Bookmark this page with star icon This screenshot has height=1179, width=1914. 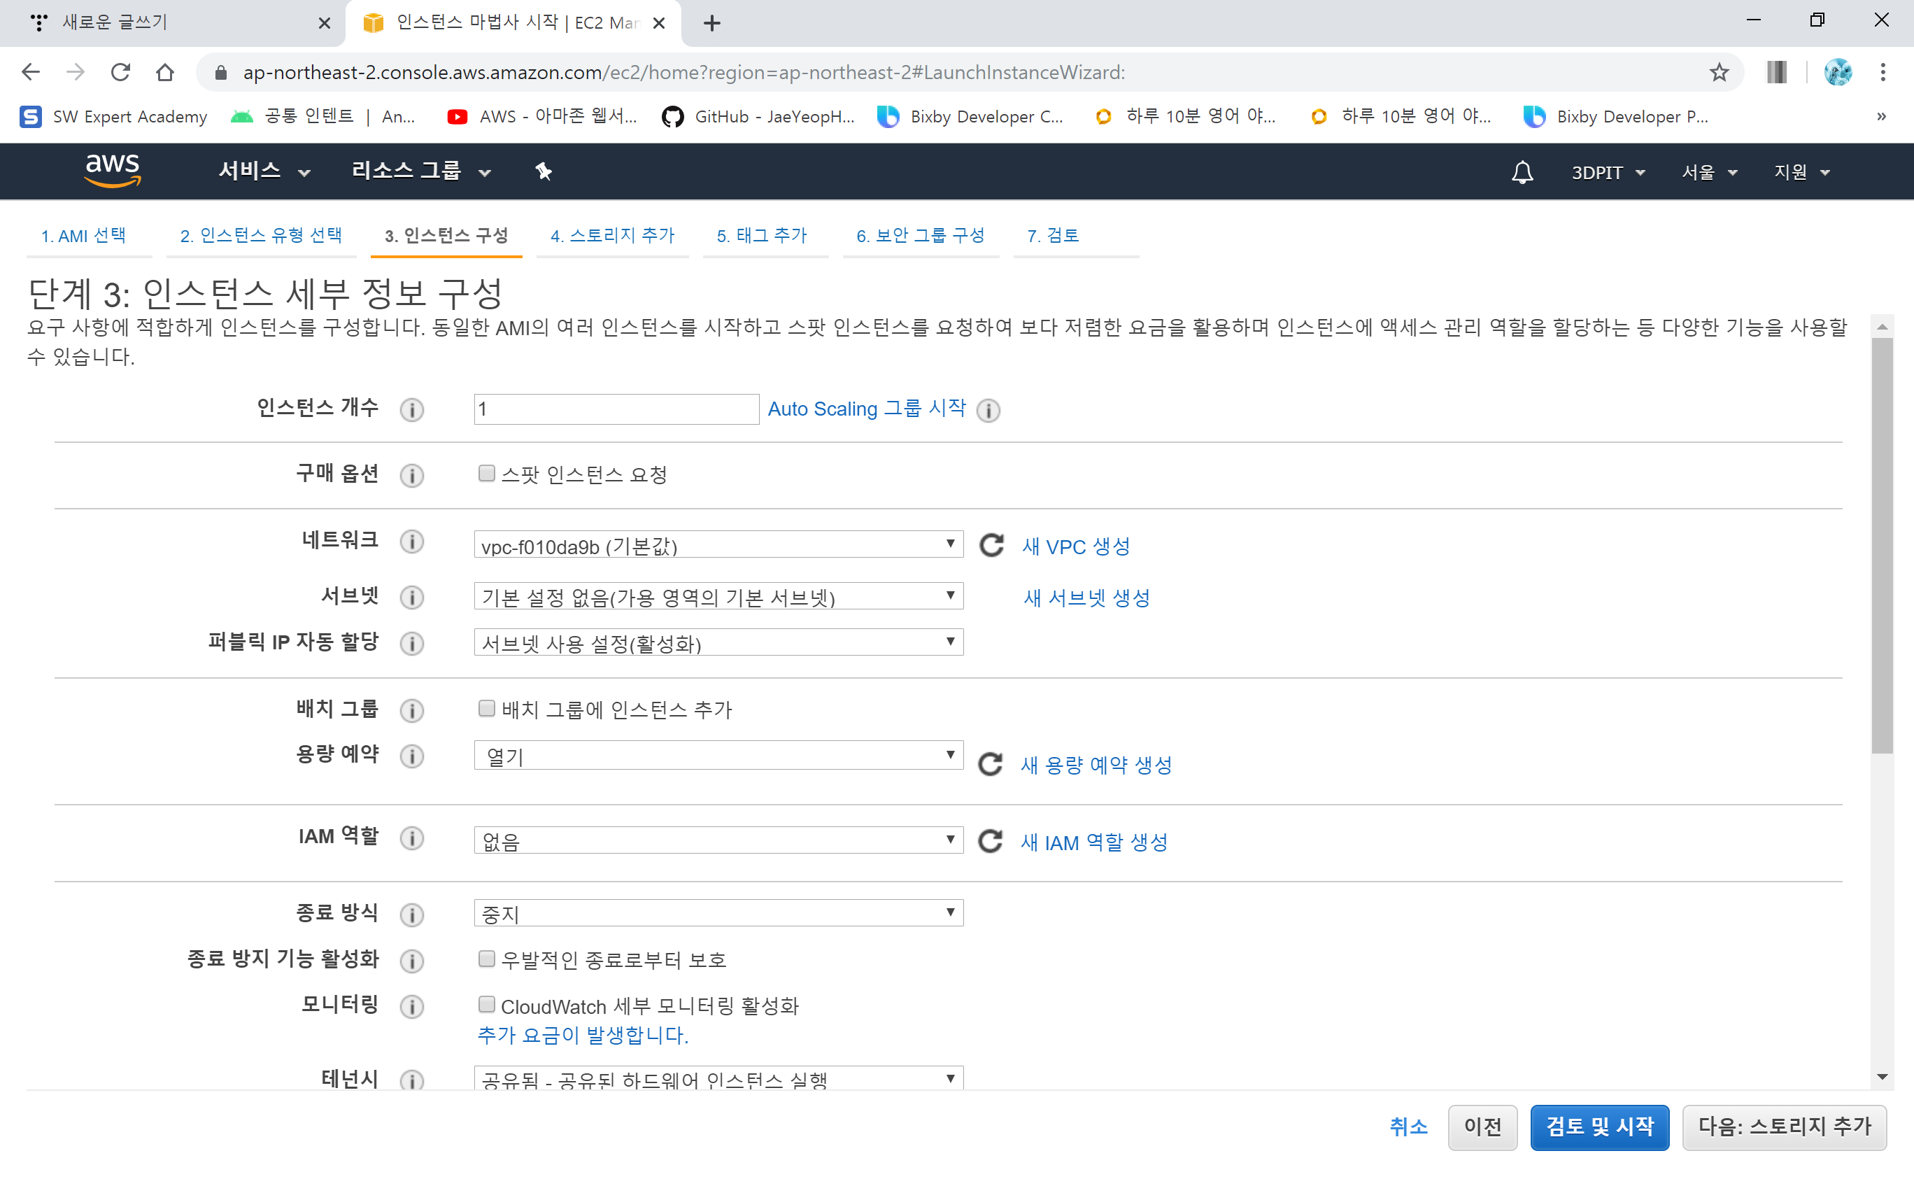coord(1718,73)
